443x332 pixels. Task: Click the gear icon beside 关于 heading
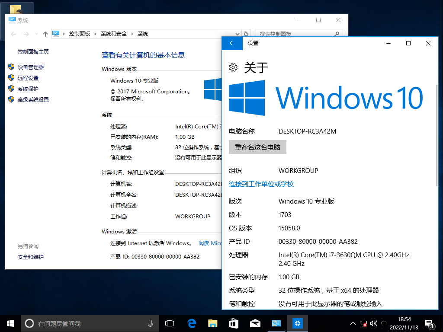(233, 67)
